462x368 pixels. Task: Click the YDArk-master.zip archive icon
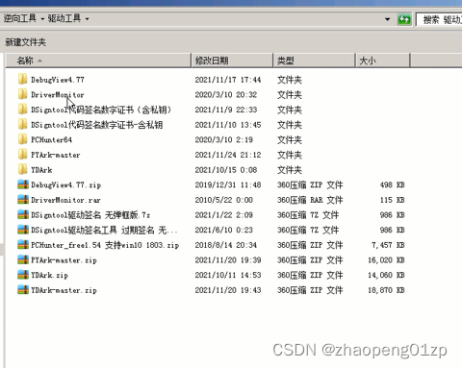23,290
